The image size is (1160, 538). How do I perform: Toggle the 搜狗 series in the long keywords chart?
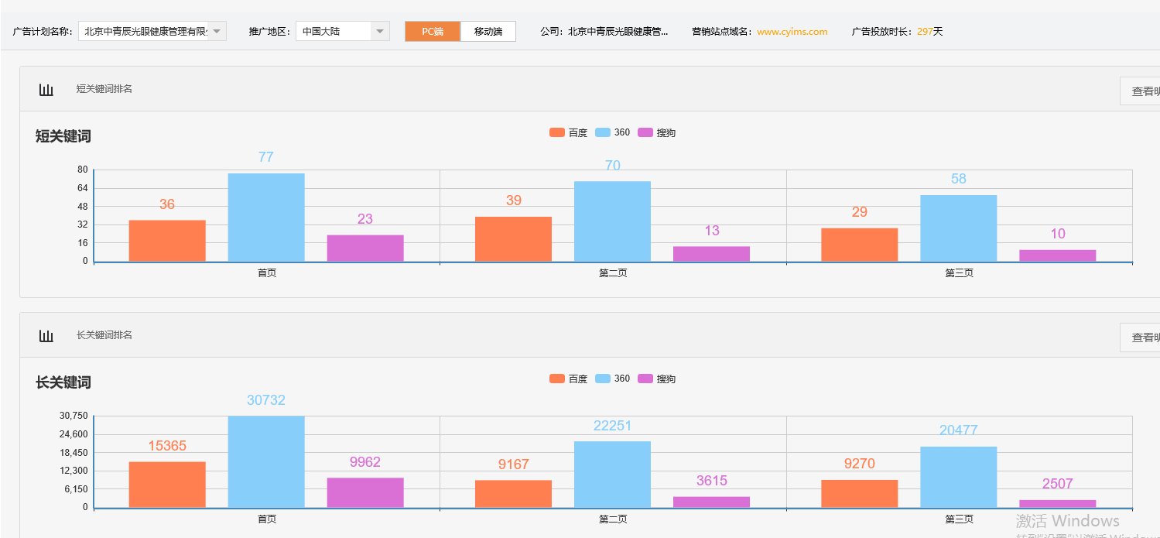(657, 379)
